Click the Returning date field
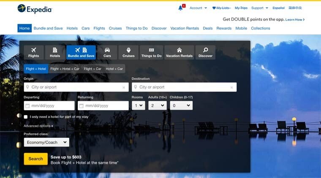The image size is (321, 178). pos(103,105)
